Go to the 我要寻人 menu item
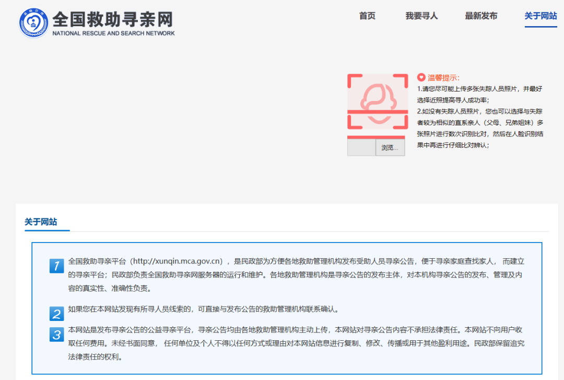Viewport: 564px width, 380px height. [421, 16]
